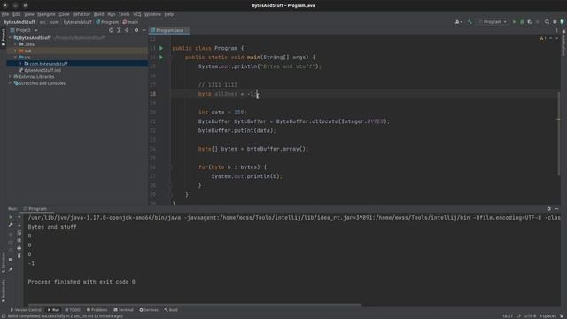This screenshot has height=319, width=567.
Task: Clear all Run console output trash icon
Action: pos(19,256)
